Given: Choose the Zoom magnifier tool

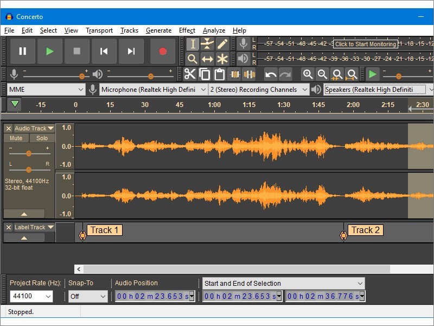Looking at the screenshot, I should pyautogui.click(x=193, y=59).
